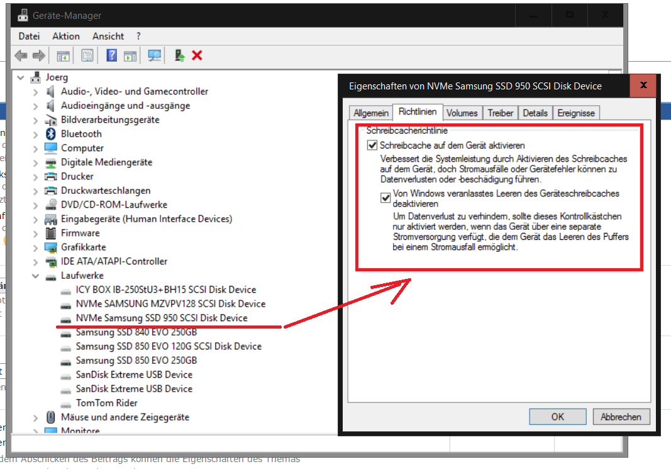The height and width of the screenshot is (469, 671).
Task: Switch to the Allgemein tab
Action: tap(370, 113)
